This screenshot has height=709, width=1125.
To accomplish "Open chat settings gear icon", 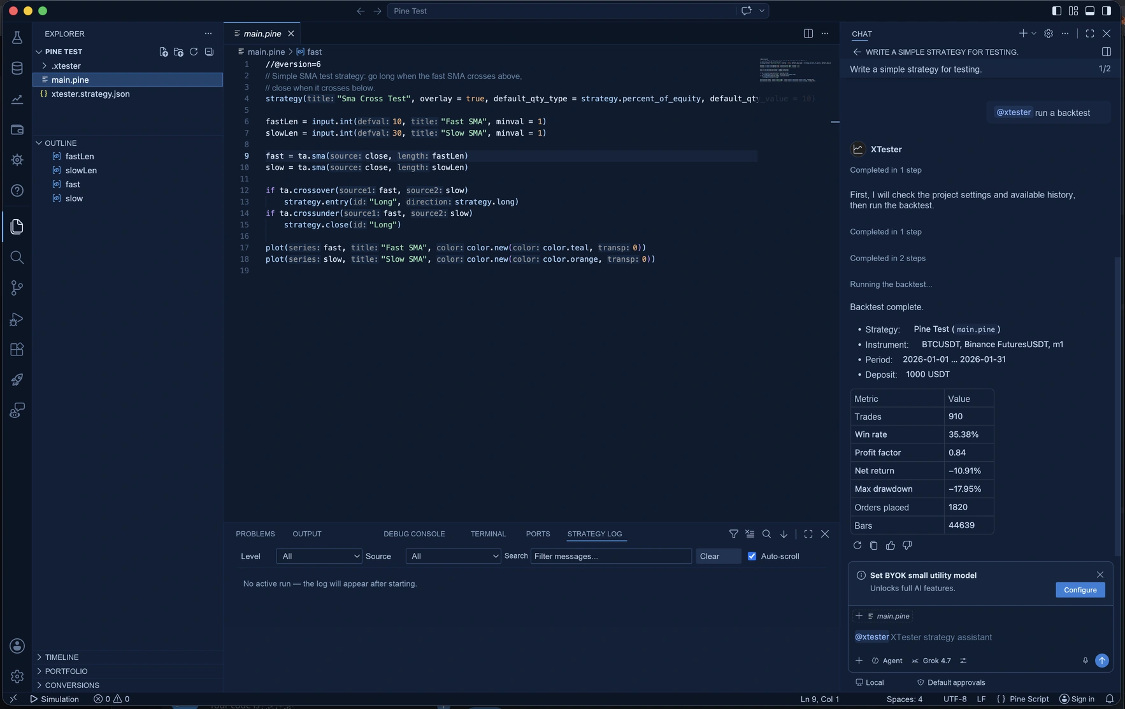I will [1049, 34].
